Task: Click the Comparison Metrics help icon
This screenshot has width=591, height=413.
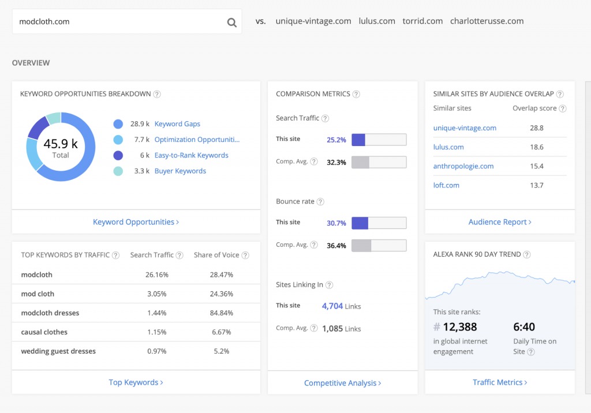Action: 357,93
